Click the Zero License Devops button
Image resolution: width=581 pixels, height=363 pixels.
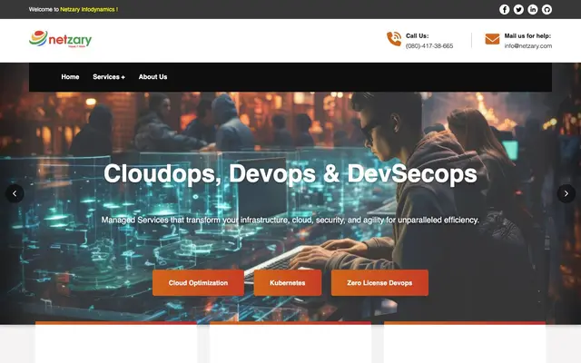tap(379, 282)
